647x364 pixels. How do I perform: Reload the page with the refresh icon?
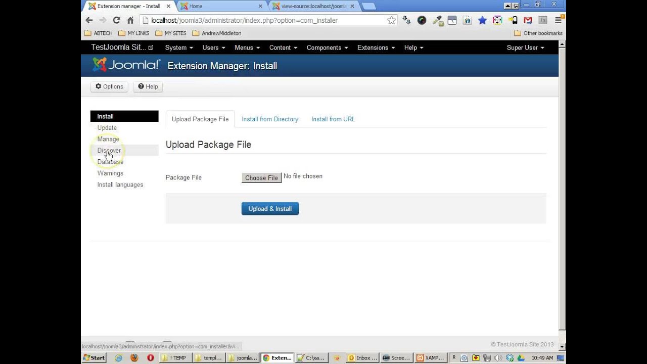click(117, 20)
